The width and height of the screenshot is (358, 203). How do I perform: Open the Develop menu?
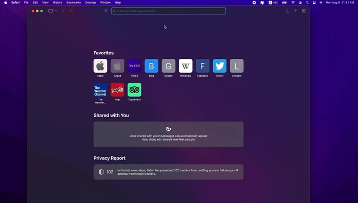[x=91, y=3]
